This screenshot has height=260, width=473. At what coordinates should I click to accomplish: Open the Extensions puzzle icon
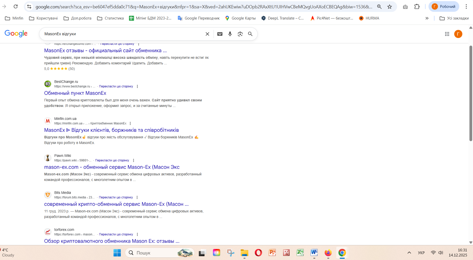(417, 7)
